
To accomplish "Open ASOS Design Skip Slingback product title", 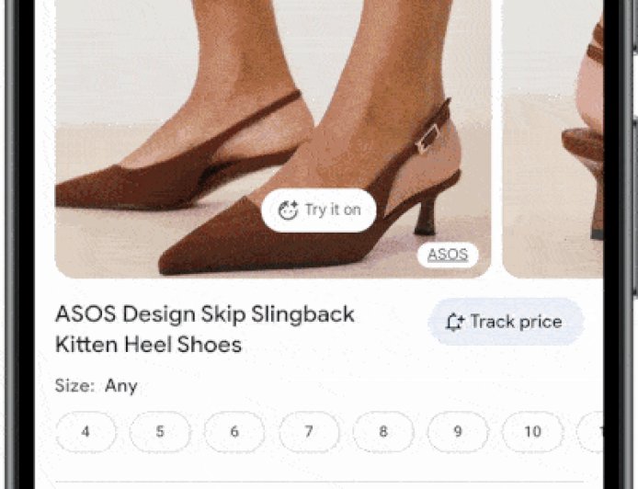I will [x=205, y=314].
